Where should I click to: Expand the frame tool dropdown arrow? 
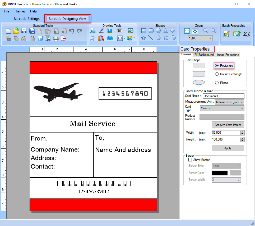click(124, 38)
